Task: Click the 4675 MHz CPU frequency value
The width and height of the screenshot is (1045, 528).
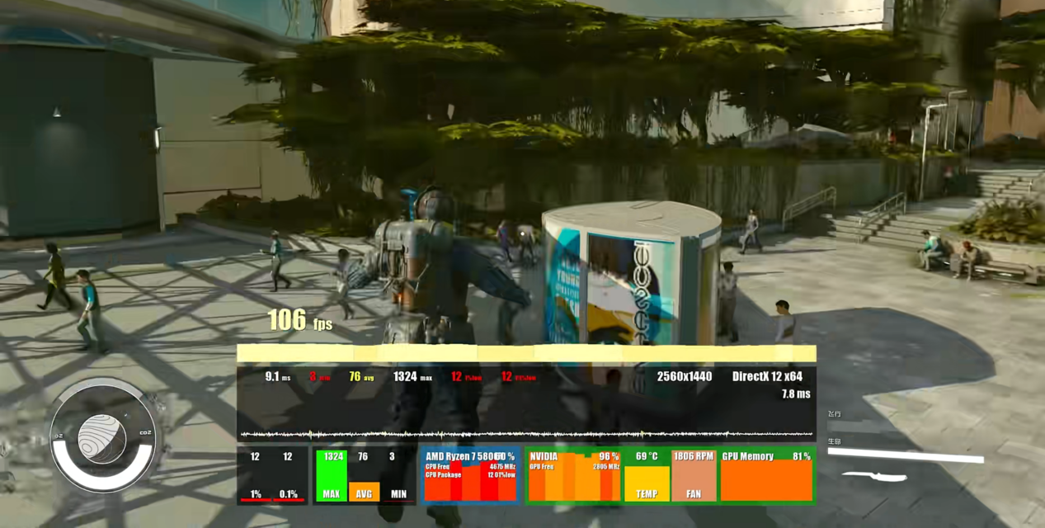Action: point(502,466)
